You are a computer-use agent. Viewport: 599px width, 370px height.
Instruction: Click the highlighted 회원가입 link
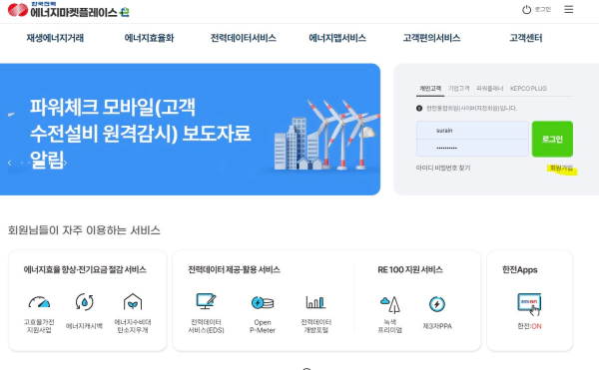pos(561,168)
